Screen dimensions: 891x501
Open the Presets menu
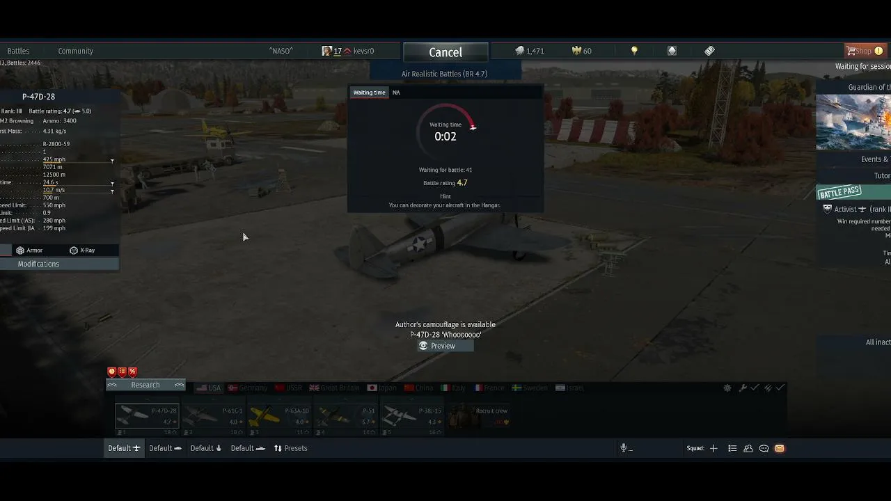291,448
